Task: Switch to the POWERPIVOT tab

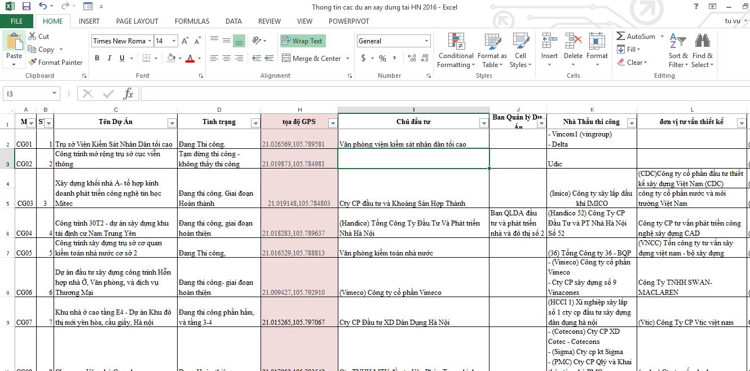Action: [349, 21]
